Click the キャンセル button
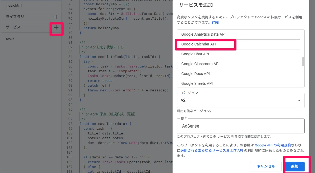The width and height of the screenshot is (315, 173). point(265,166)
